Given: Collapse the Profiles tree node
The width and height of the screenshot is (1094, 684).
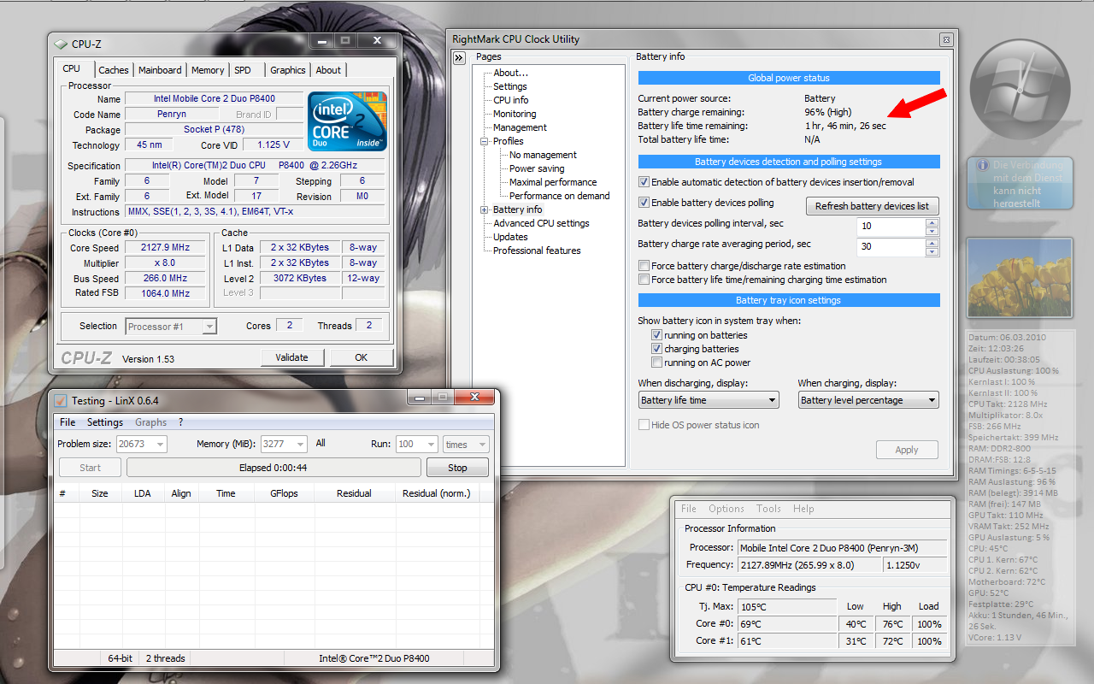Looking at the screenshot, I should [485, 141].
